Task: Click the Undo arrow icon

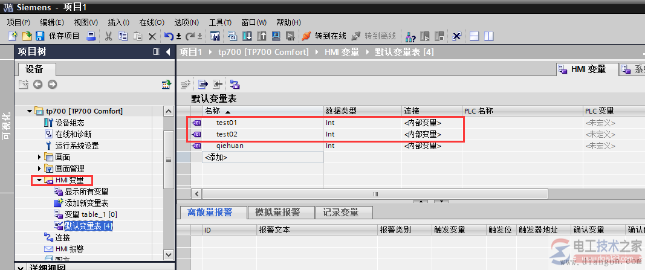Action: point(169,36)
